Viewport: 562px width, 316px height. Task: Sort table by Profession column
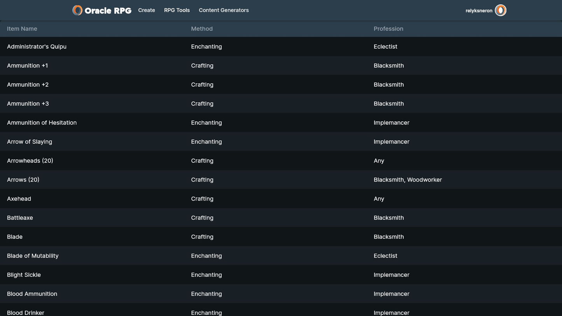pyautogui.click(x=388, y=29)
